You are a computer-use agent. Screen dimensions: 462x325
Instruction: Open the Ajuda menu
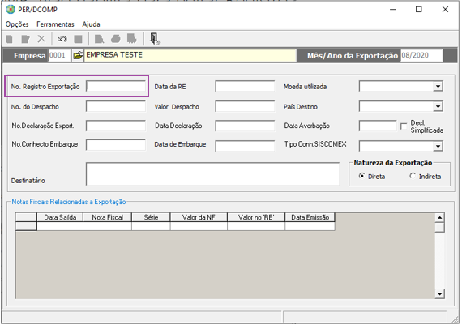(x=91, y=24)
